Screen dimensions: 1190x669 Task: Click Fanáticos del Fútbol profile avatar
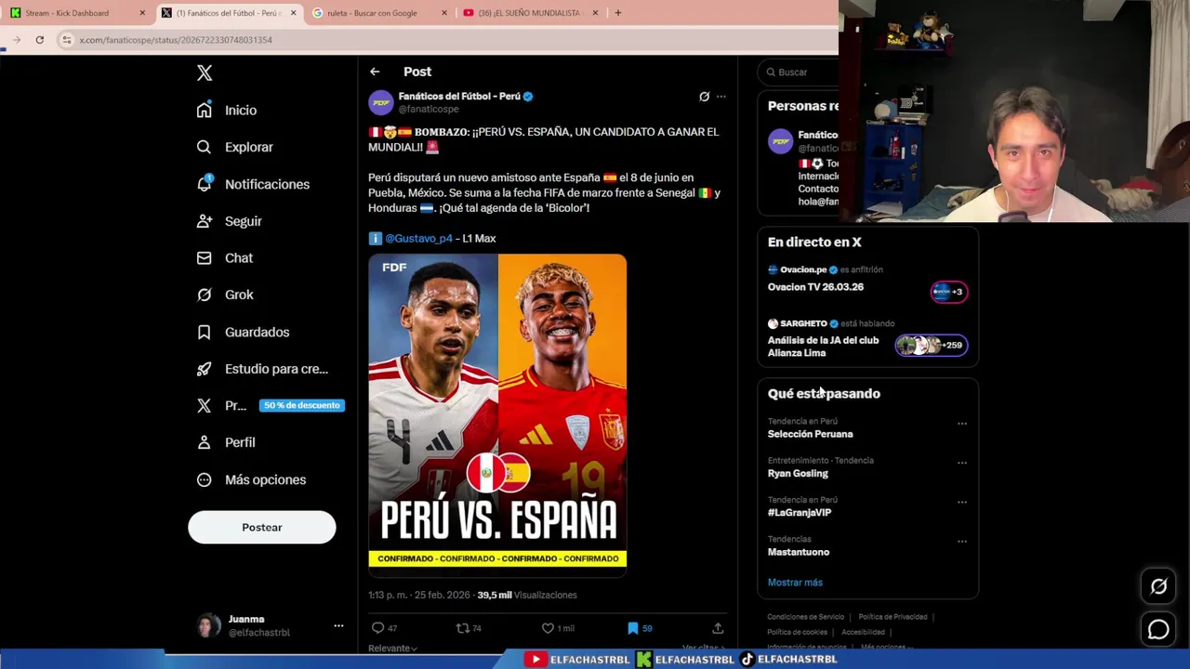(381, 102)
